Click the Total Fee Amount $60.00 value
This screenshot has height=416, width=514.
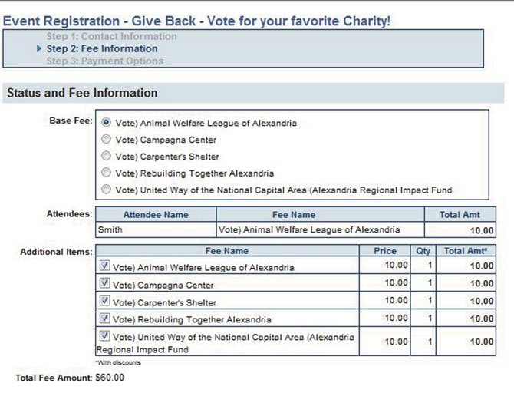pos(110,378)
